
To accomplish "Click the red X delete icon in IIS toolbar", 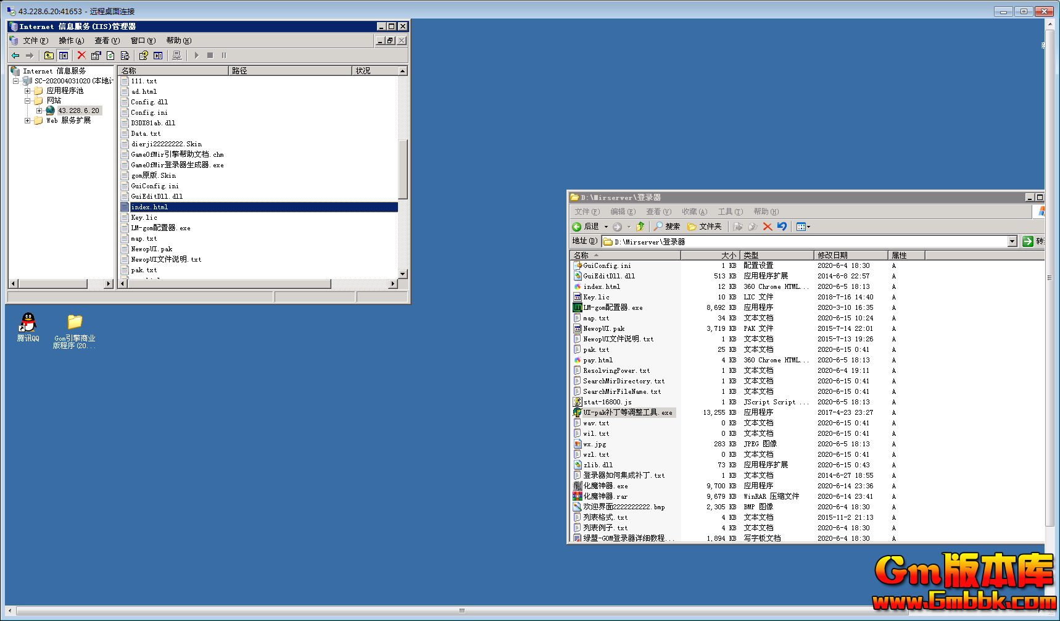I will (81, 56).
